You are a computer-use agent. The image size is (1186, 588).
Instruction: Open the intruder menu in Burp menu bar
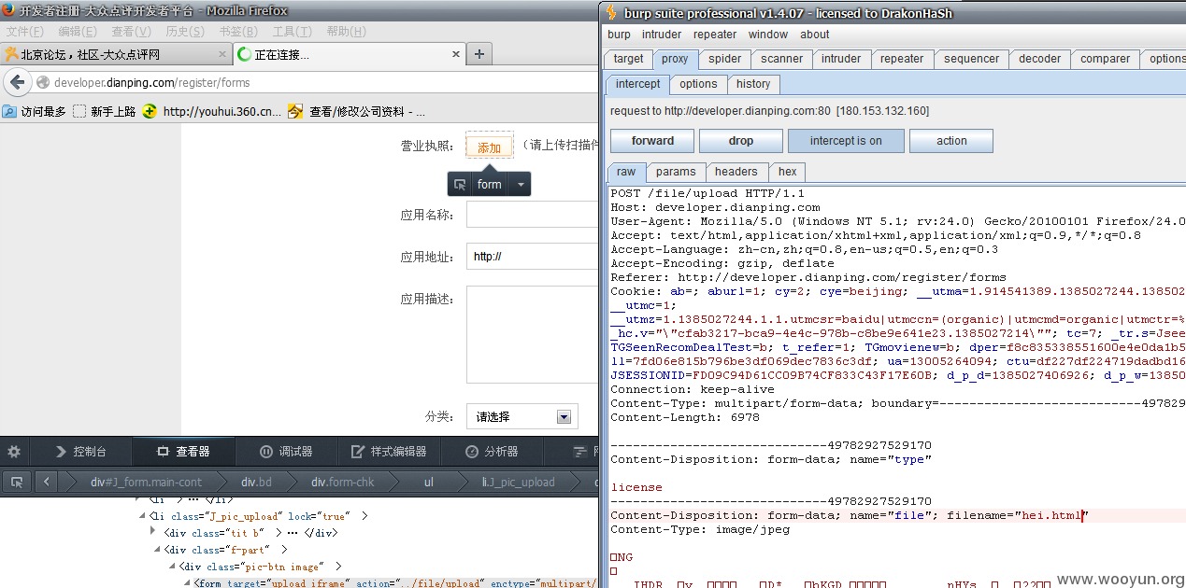pos(662,35)
